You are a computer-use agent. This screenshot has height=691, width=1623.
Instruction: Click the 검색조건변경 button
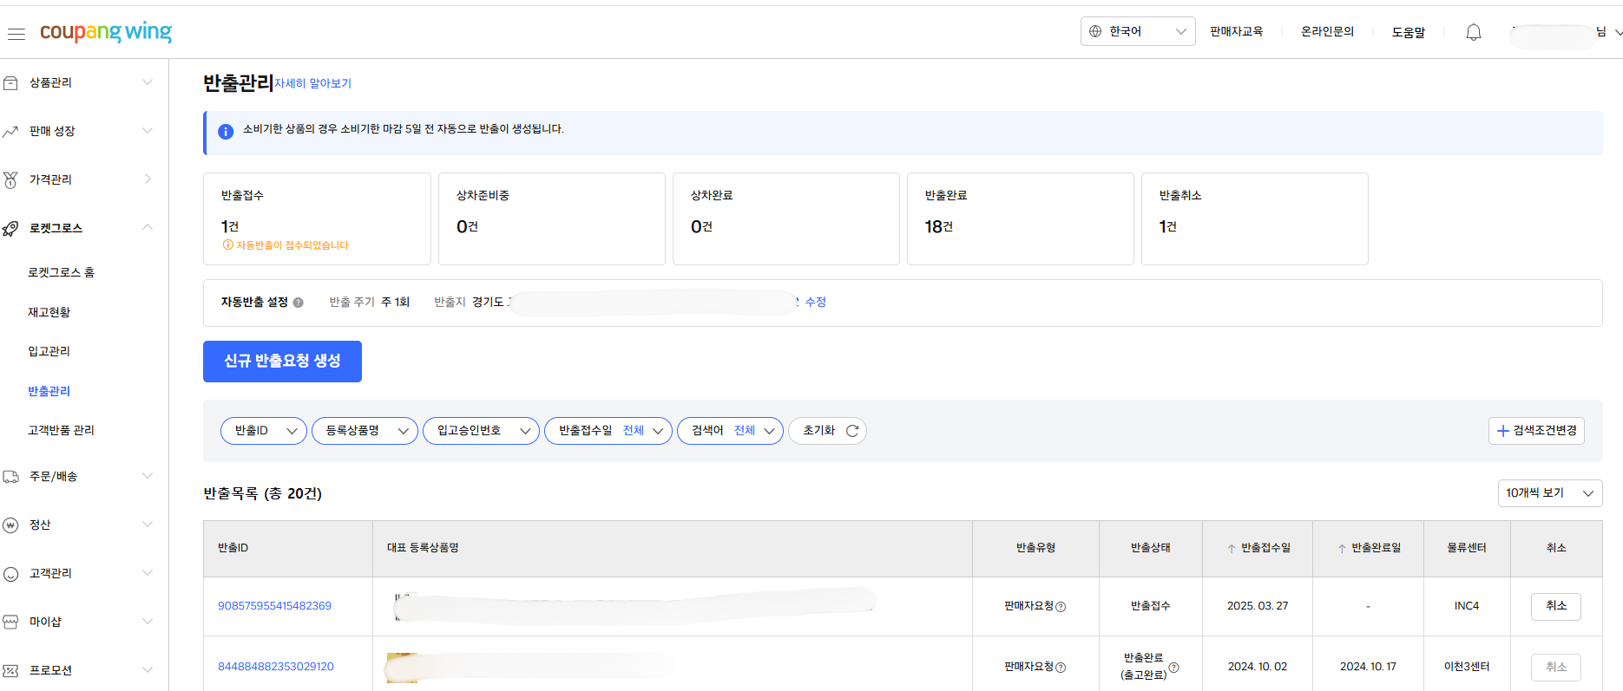[1536, 431]
